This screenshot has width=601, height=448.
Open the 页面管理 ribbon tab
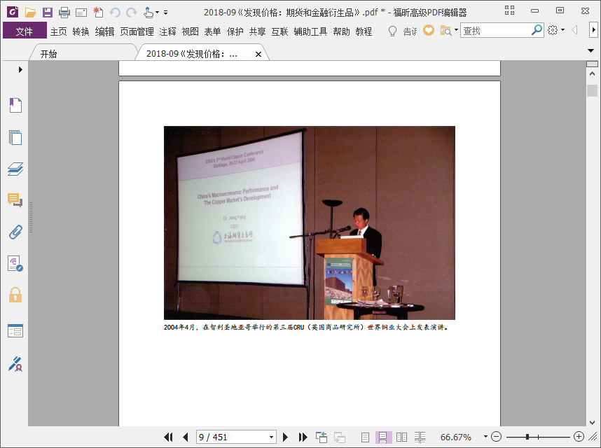(137, 31)
